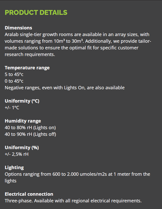Image resolution: width=162 pixels, height=209 pixels.
Task: Click the PRODUCT DETAILS heading
Action: click(36, 13)
